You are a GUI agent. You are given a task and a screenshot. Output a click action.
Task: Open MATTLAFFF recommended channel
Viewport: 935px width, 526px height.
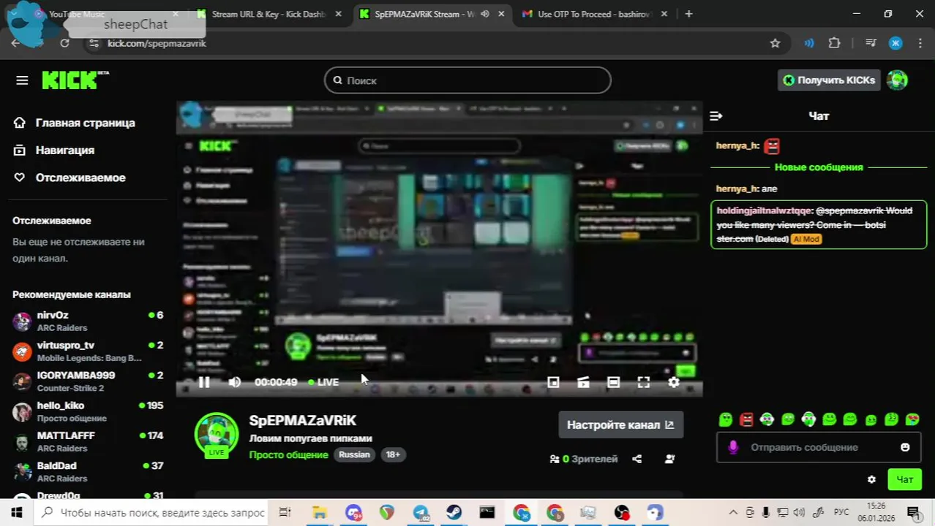pyautogui.click(x=88, y=441)
